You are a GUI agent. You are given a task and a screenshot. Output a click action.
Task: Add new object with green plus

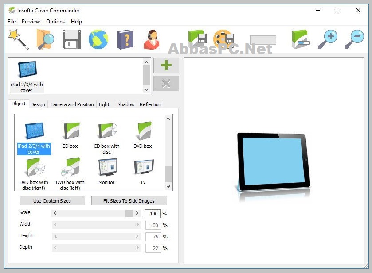[166, 65]
